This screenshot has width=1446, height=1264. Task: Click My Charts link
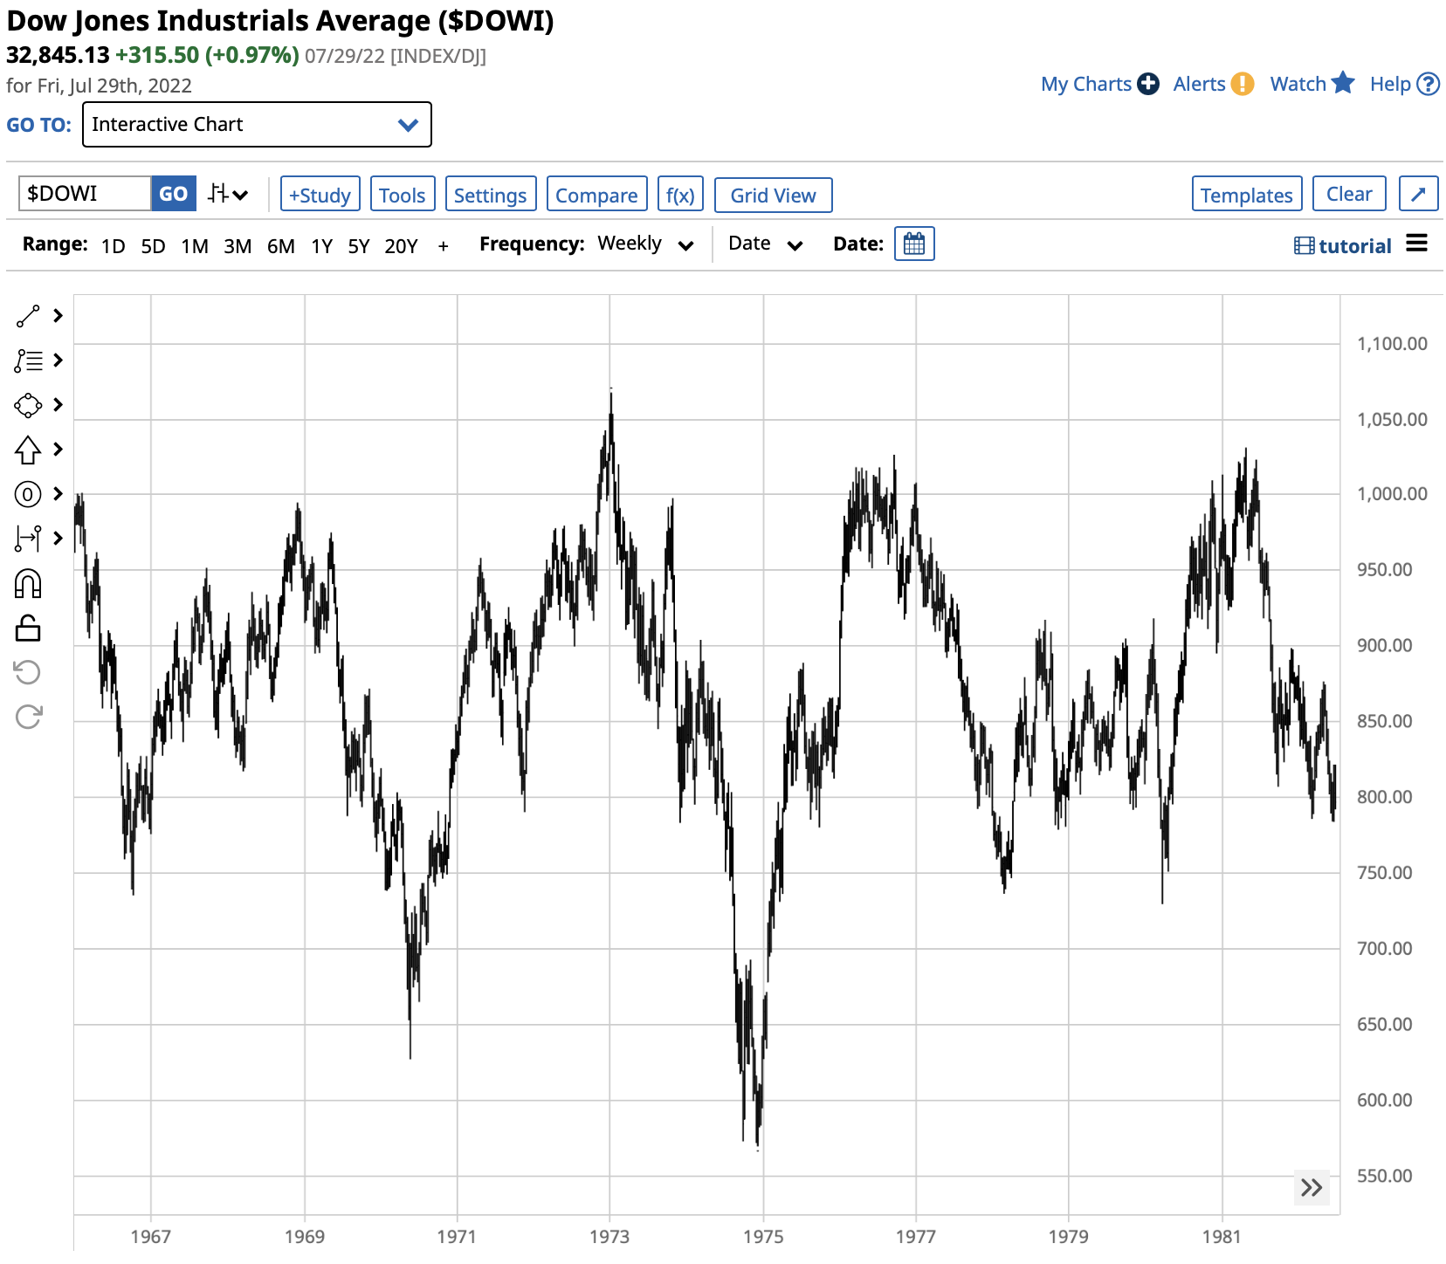pos(1085,84)
